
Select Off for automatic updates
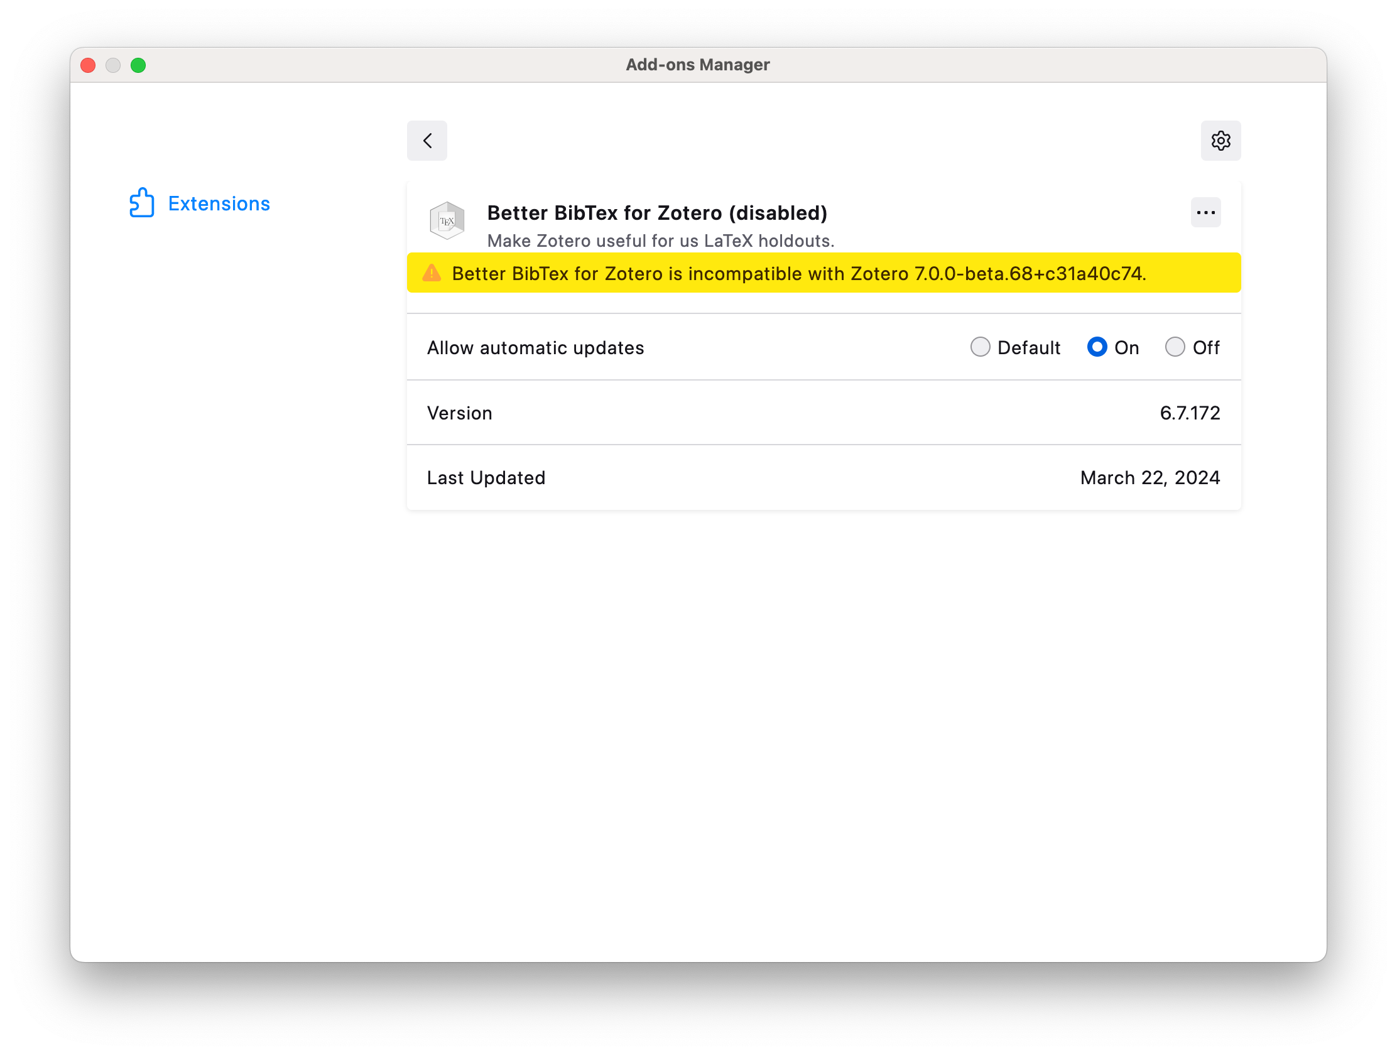pyautogui.click(x=1175, y=347)
